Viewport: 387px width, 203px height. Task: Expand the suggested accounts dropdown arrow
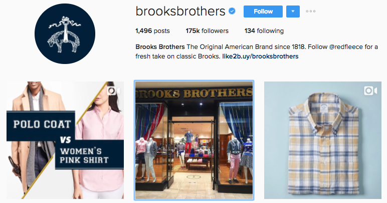(x=293, y=11)
